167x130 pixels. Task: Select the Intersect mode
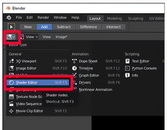pyautogui.click(x=114, y=27)
